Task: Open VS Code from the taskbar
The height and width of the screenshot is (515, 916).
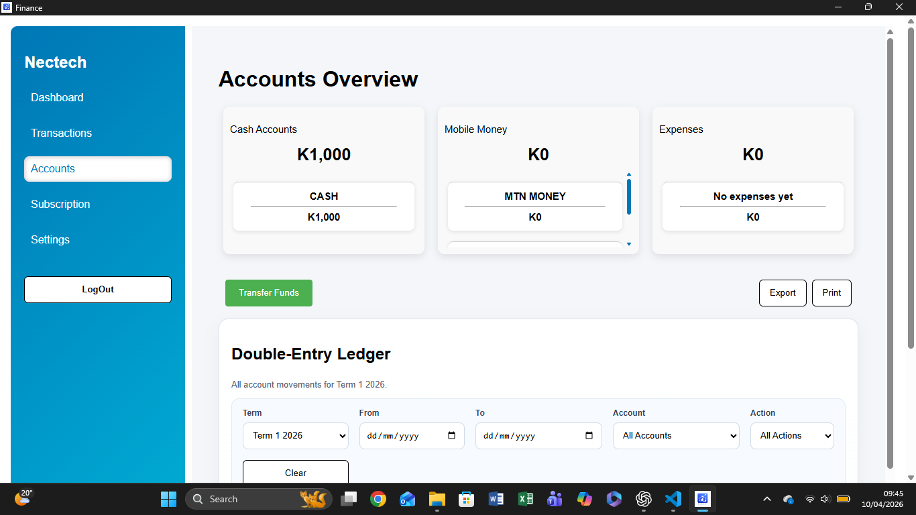Action: (673, 499)
